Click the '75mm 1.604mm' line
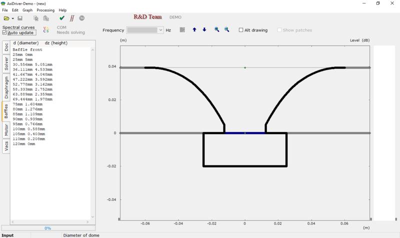The width and height of the screenshot is (400, 238). (x=27, y=104)
